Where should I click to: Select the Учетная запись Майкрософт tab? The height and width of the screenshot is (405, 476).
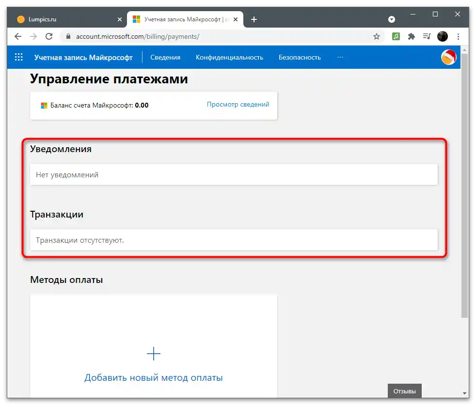tap(185, 19)
